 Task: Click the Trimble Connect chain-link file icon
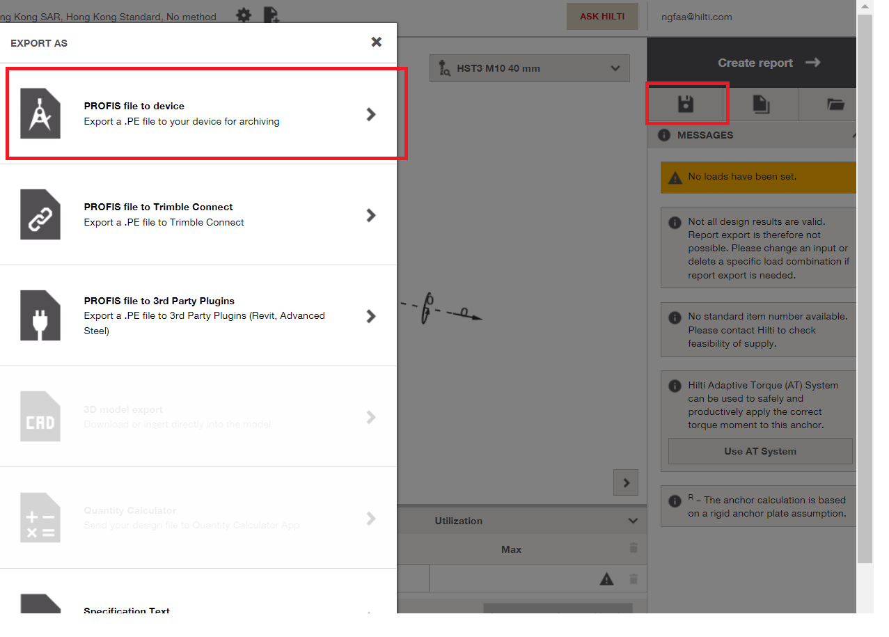(x=40, y=214)
